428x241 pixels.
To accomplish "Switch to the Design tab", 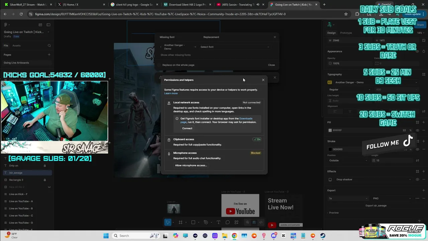I will click(331, 33).
